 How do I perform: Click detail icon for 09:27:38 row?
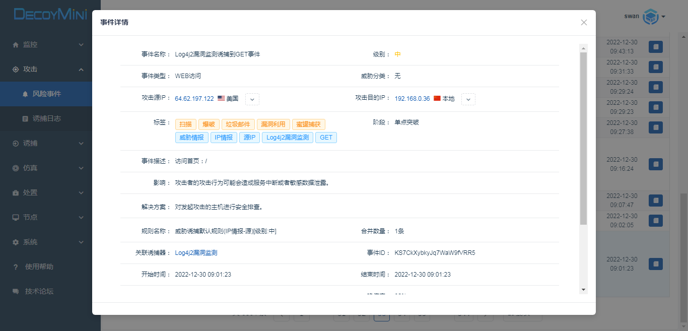tap(655, 127)
